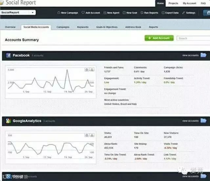The height and width of the screenshot is (181, 210).
Task: Switch to the Overview tab
Action: point(10,27)
